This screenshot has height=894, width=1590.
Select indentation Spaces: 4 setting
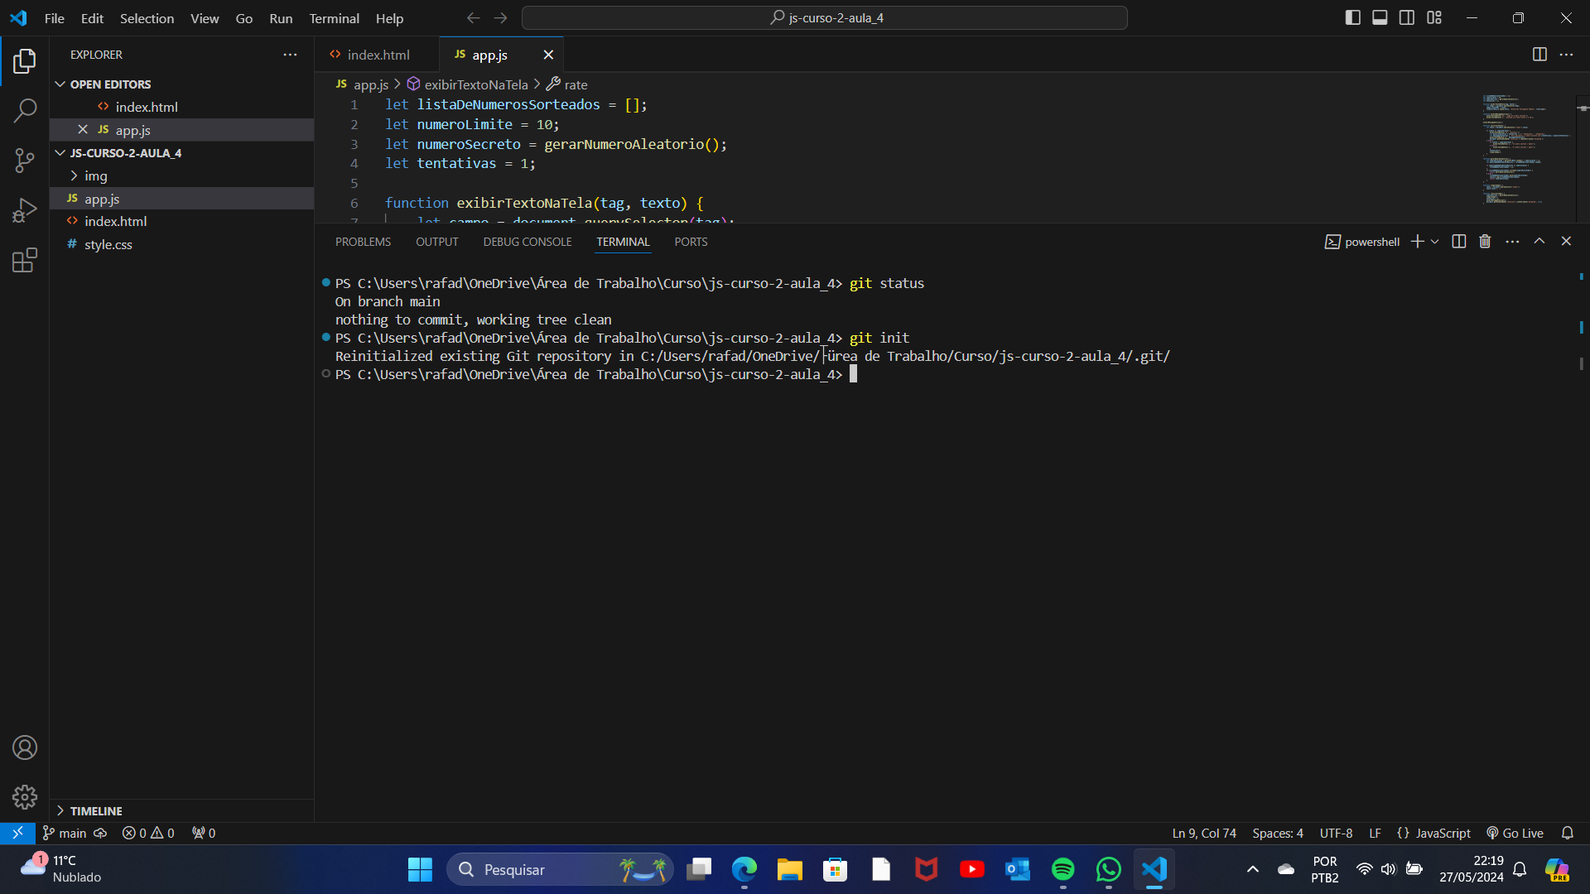[1278, 833]
